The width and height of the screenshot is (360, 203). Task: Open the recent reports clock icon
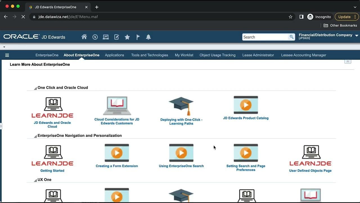tap(95, 37)
